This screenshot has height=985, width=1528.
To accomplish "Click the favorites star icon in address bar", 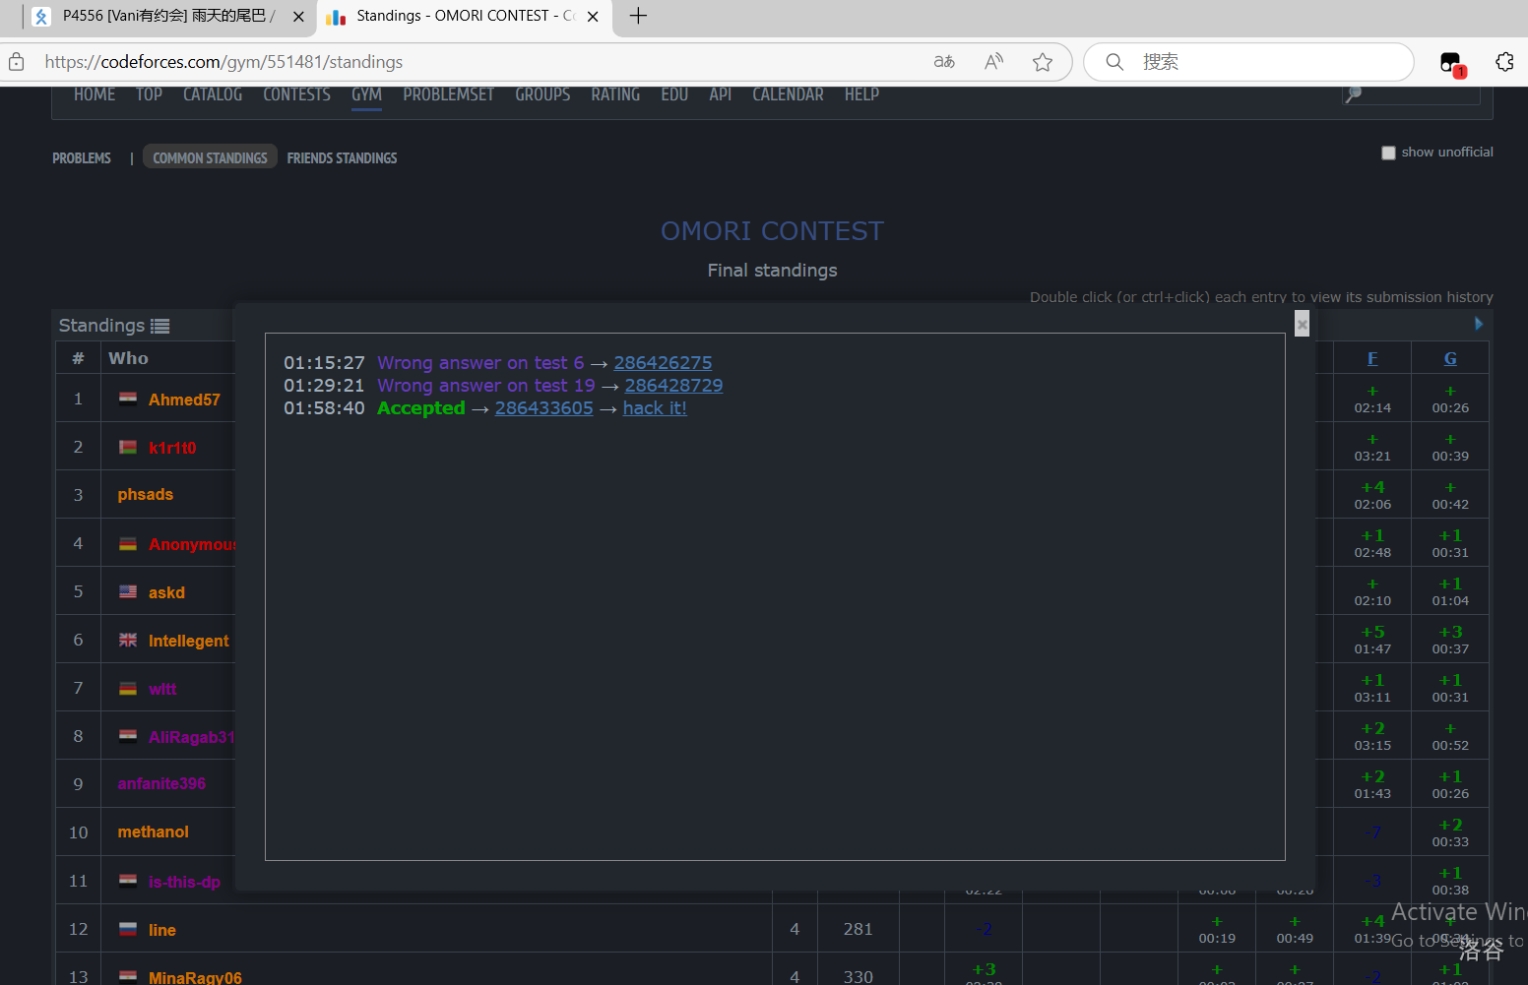I will (1043, 62).
